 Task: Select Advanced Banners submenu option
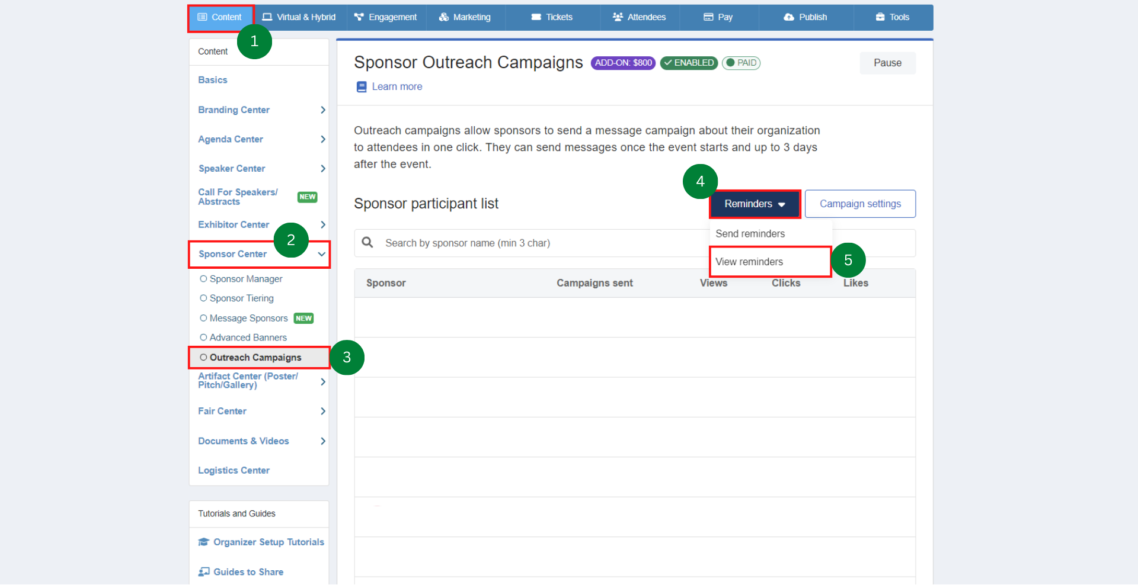point(248,337)
